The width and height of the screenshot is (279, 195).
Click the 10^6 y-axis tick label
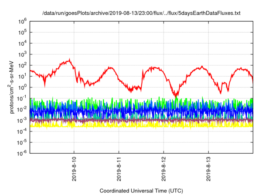22,21
